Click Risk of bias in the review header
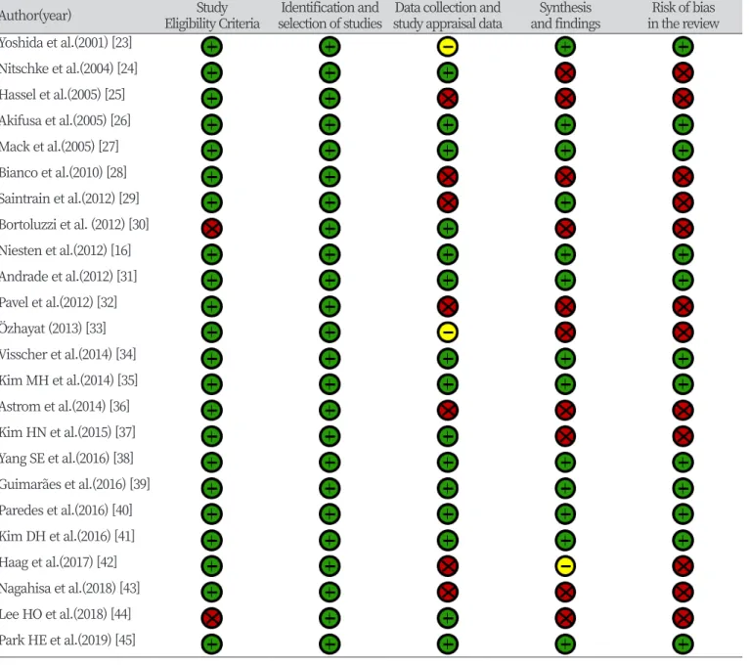 click(683, 16)
